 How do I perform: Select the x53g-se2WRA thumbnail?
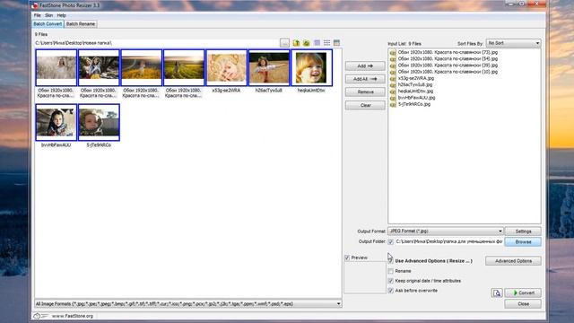226,68
